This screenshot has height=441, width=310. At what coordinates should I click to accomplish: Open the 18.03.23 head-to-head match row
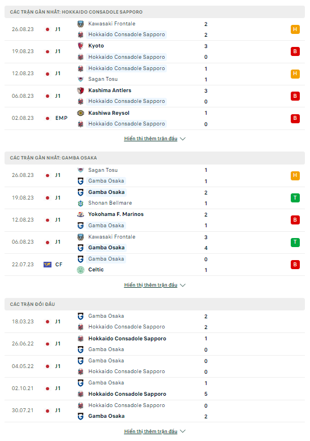pos(155,322)
